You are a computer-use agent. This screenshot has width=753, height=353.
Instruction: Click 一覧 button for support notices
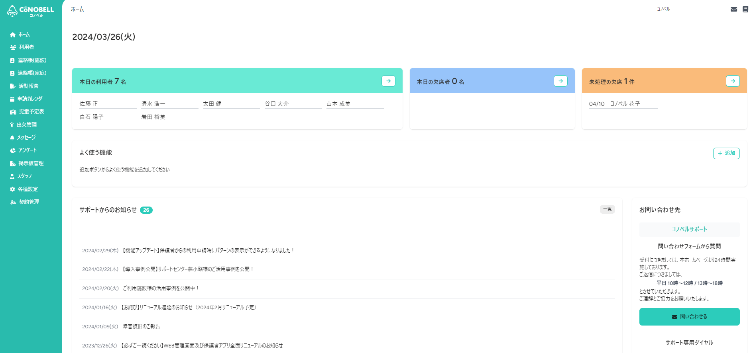[x=607, y=209]
